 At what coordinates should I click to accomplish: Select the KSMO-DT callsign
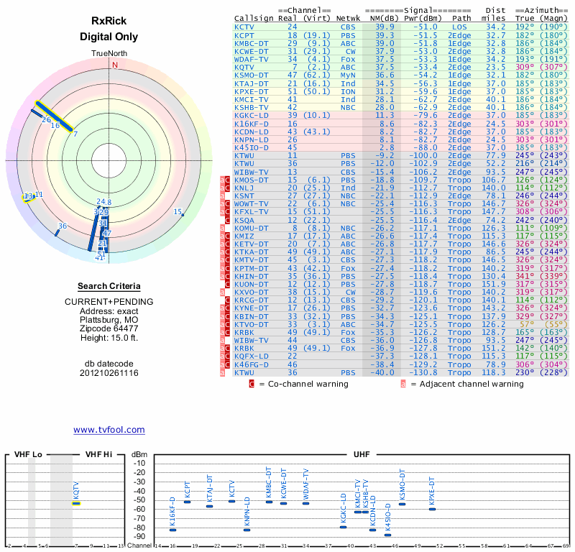tap(252, 75)
